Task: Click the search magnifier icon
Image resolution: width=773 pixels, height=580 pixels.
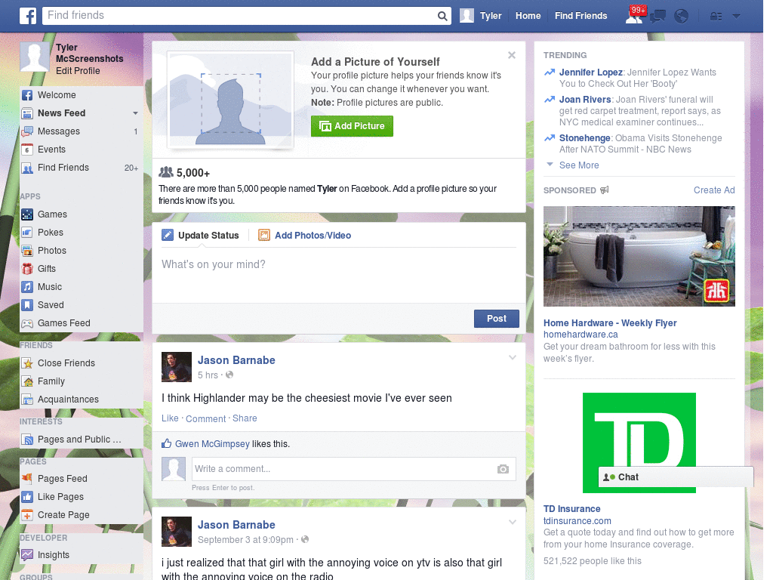Action: [x=442, y=16]
